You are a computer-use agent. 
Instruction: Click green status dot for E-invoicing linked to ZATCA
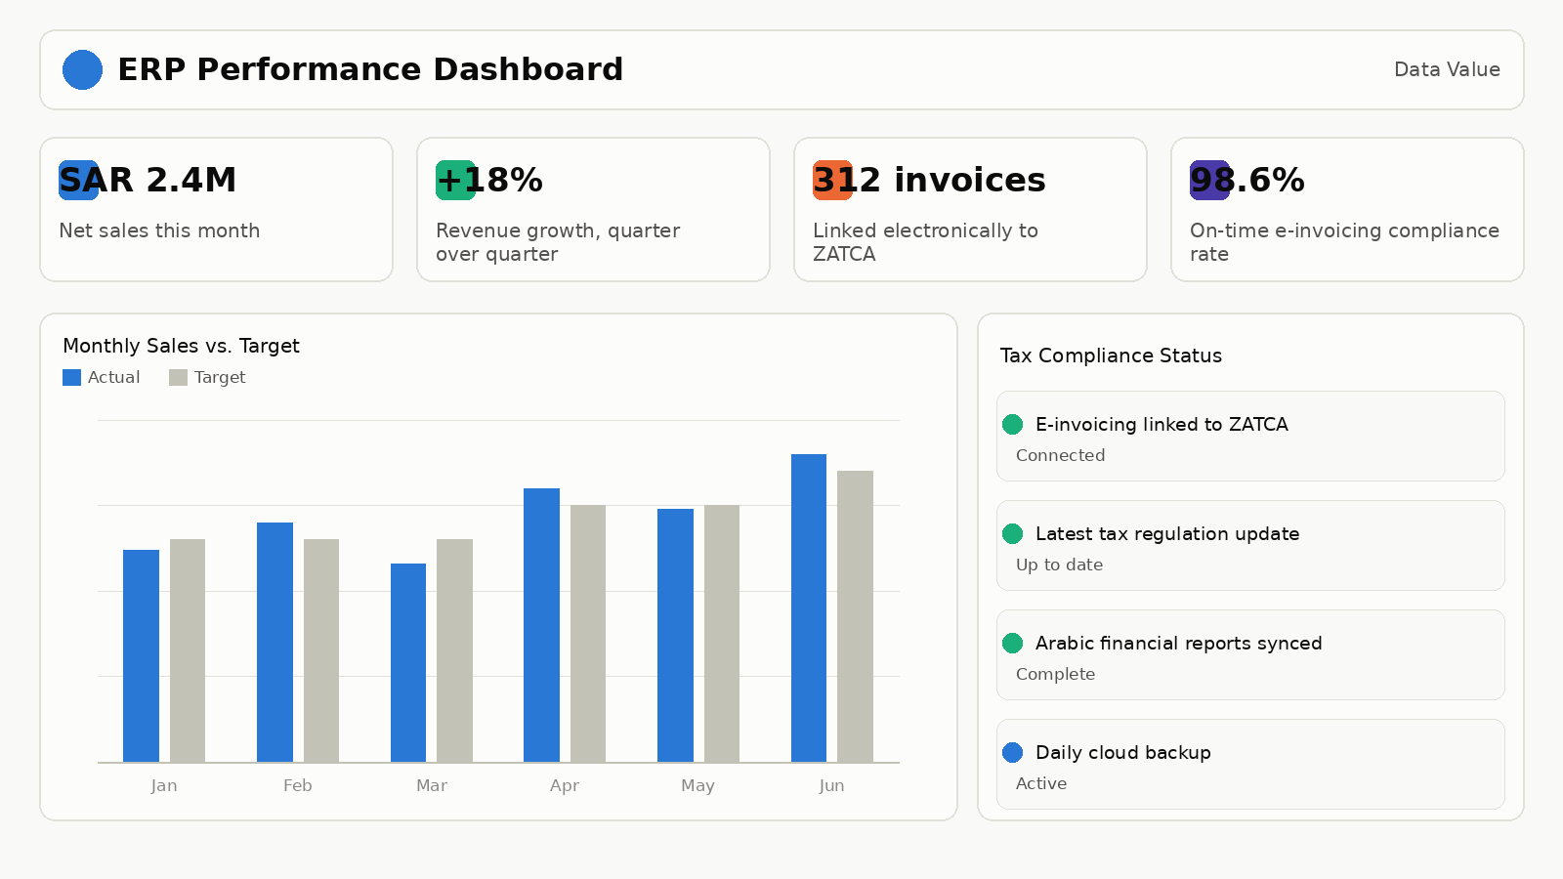tap(1012, 424)
